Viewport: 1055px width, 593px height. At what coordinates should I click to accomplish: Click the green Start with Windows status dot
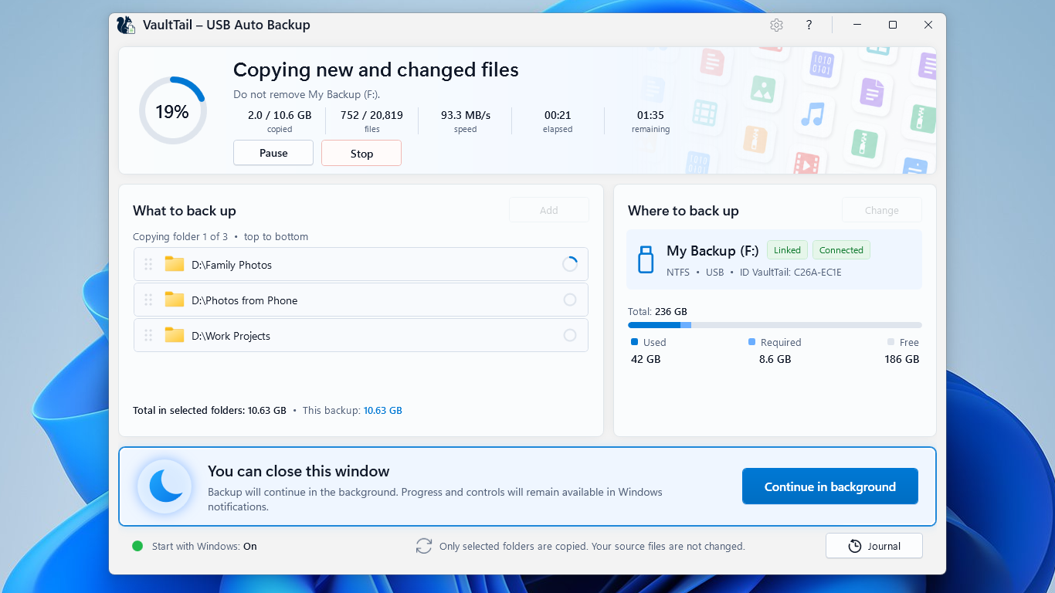pyautogui.click(x=137, y=546)
